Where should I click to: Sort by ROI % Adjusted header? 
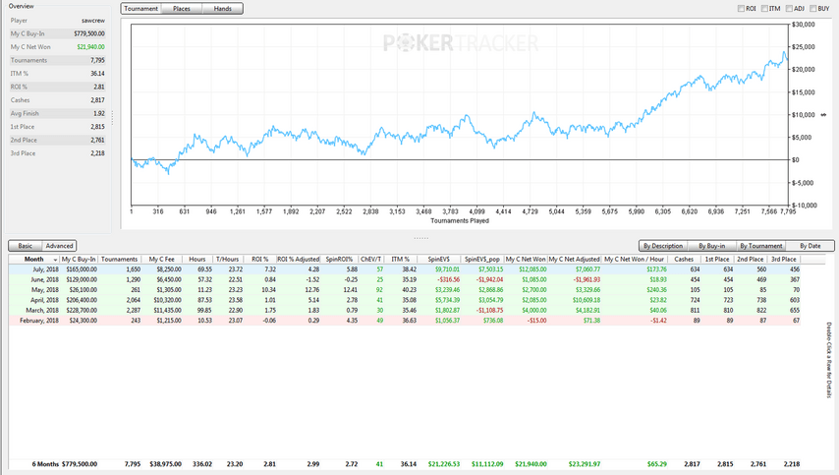tap(298, 260)
